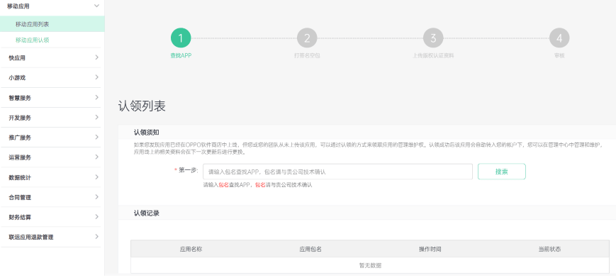
Task: Click the 打签名空包 step label
Action: (x=307, y=56)
